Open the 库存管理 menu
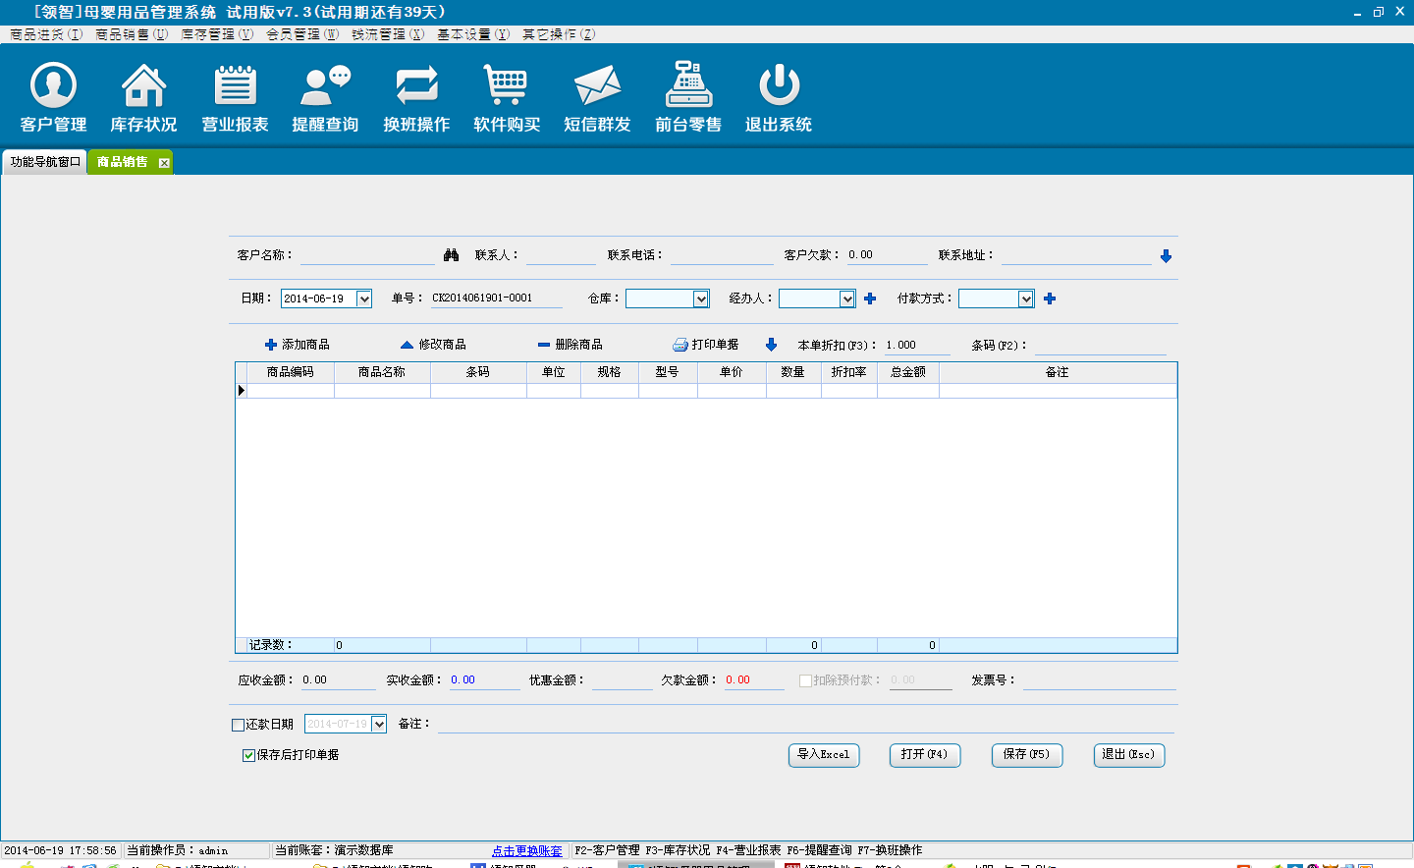 [x=216, y=34]
